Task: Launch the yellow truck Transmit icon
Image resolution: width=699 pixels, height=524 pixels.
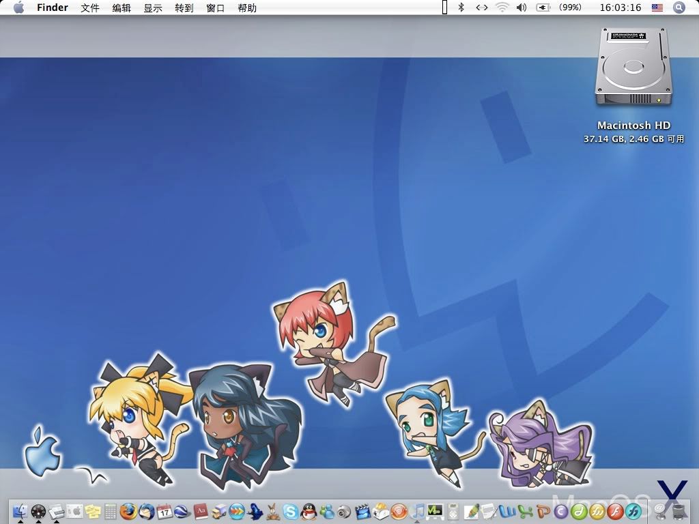Action: 218,511
